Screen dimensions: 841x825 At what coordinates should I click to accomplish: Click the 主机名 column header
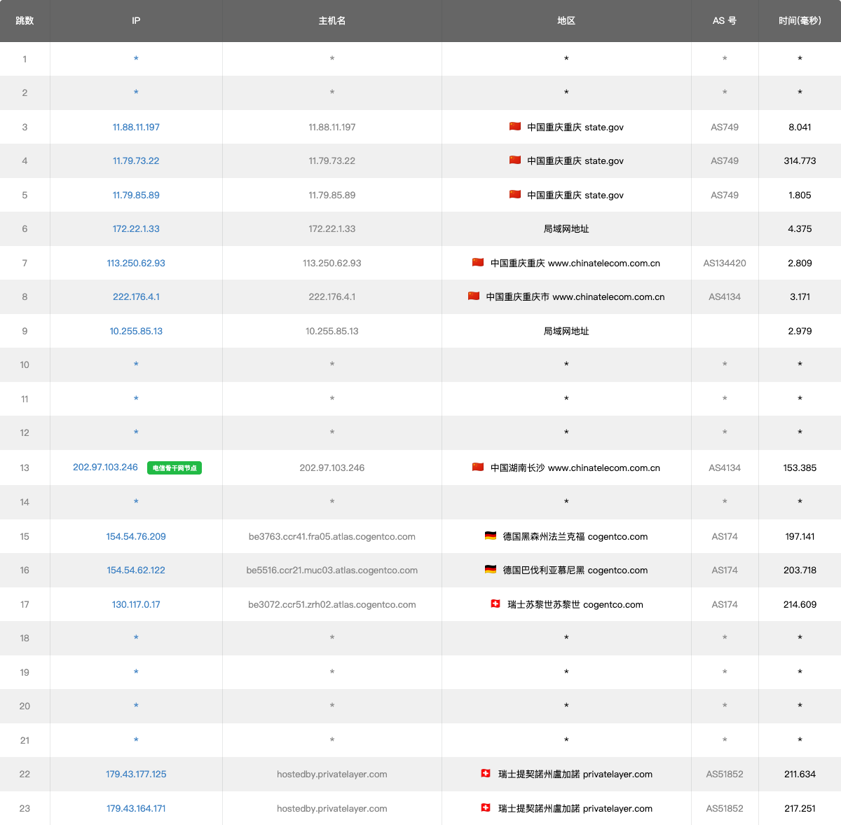click(x=332, y=21)
